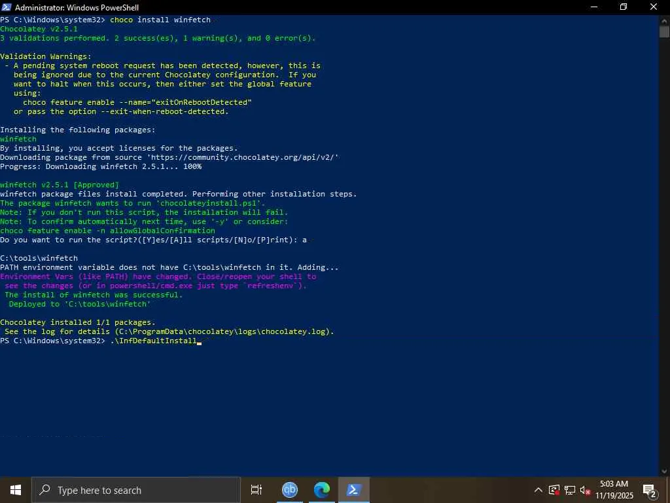This screenshot has height=503, width=670.
Task: Click the '3 validations performed' line
Action: click(x=158, y=38)
